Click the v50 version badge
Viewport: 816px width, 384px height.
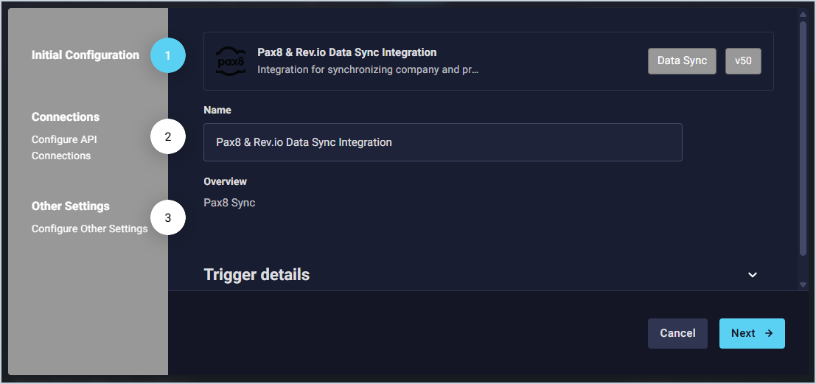[x=743, y=61]
